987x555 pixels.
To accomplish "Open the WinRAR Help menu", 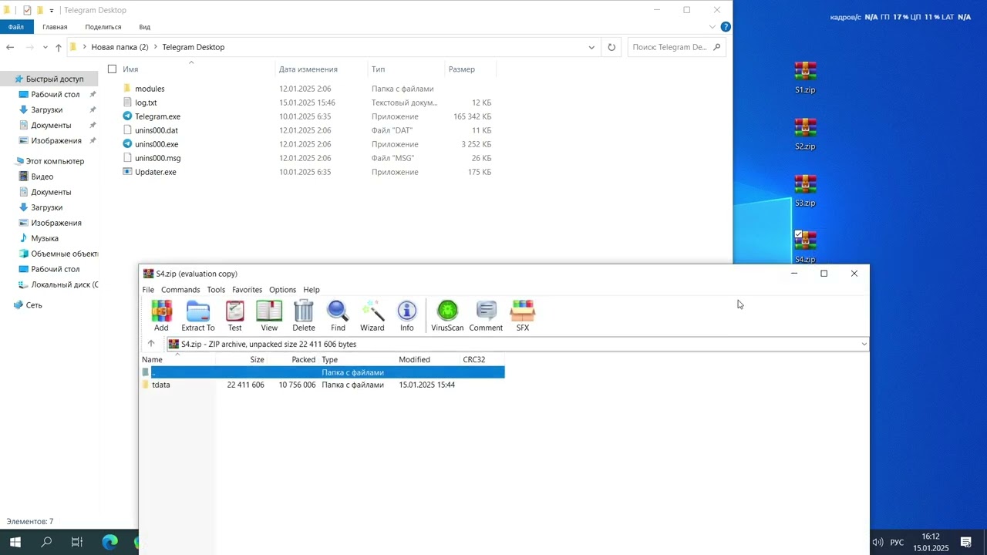I will pos(312,290).
